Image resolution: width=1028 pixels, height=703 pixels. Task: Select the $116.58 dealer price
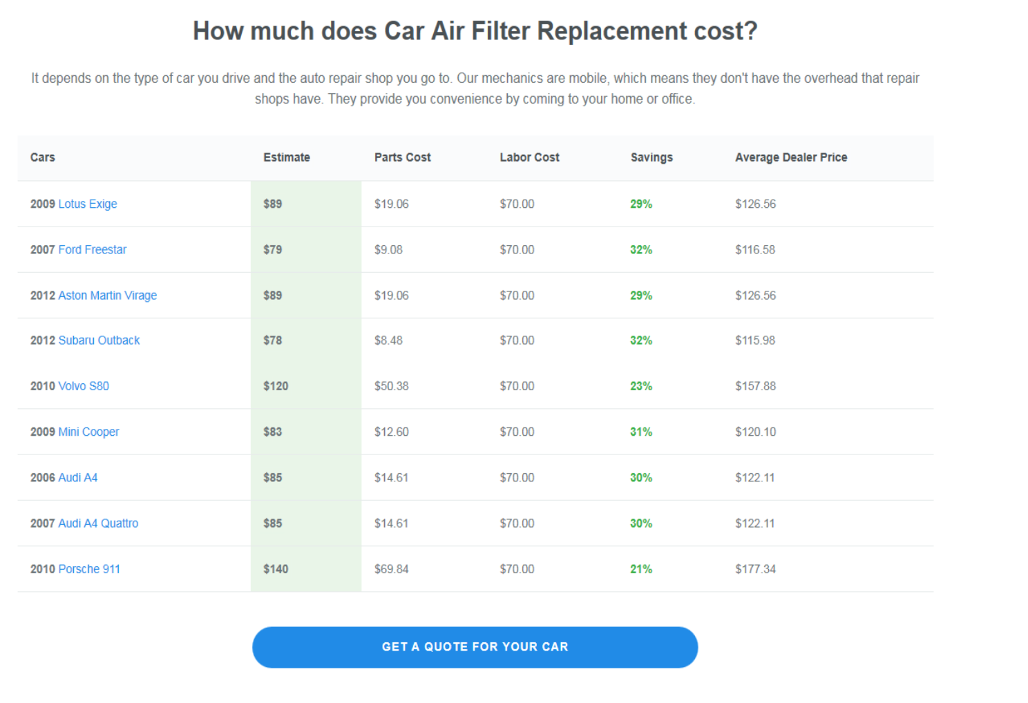click(755, 249)
